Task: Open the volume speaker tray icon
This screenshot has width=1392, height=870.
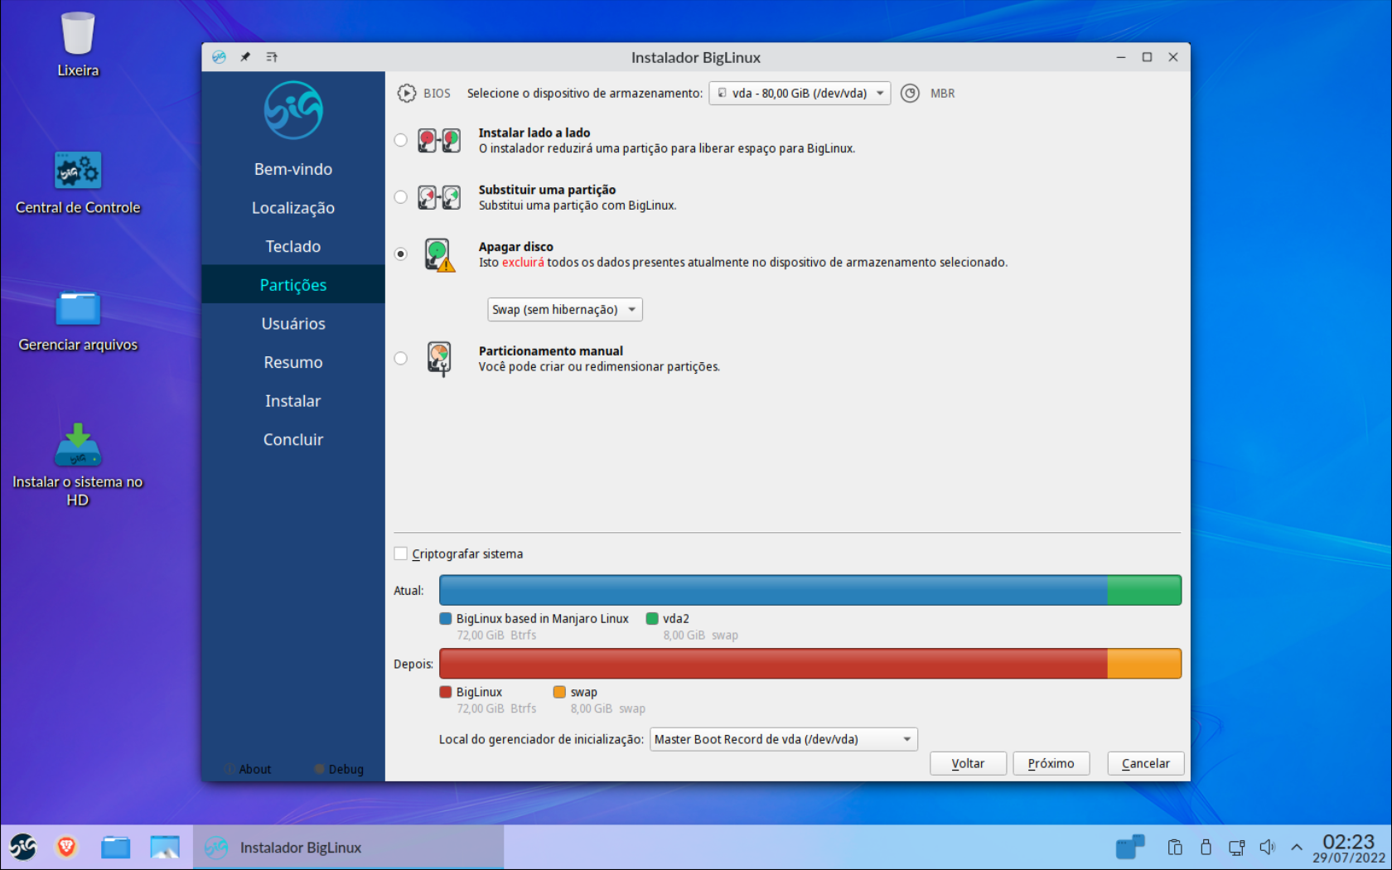Action: pos(1267,847)
